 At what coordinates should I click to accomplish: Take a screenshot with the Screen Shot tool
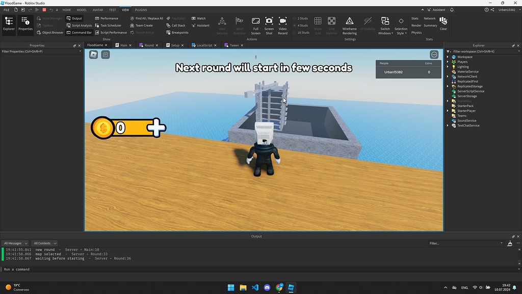[x=269, y=24]
